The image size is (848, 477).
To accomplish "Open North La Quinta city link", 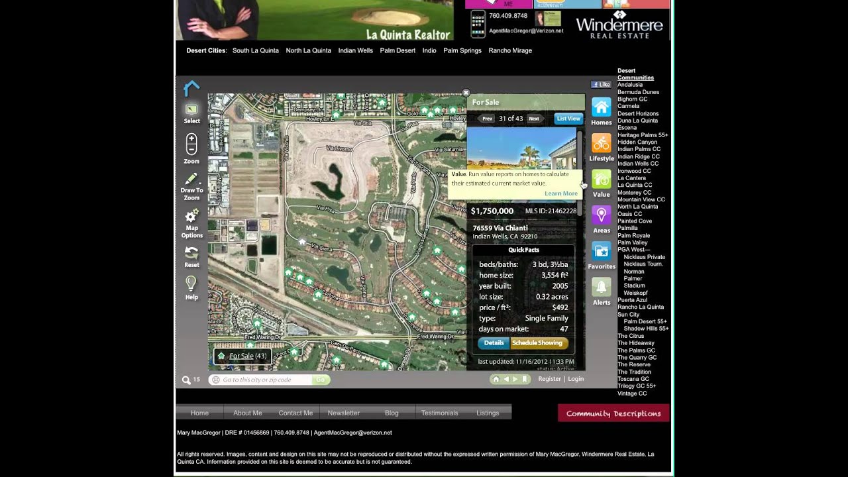I will tap(309, 50).
